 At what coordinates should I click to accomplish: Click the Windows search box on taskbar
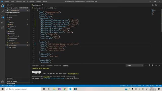point(23,89)
